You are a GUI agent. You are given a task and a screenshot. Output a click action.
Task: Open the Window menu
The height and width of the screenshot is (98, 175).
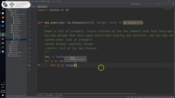[44, 1]
